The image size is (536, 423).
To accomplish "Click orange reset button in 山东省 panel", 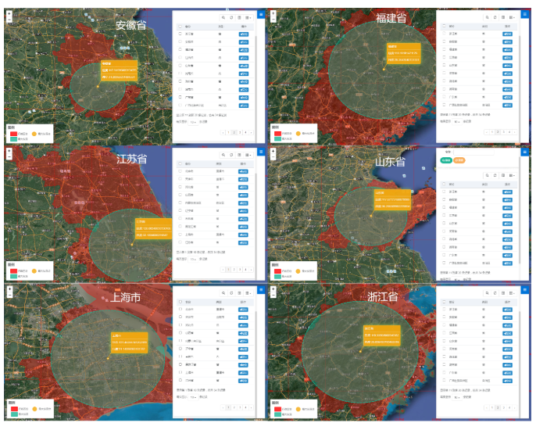I will [459, 160].
